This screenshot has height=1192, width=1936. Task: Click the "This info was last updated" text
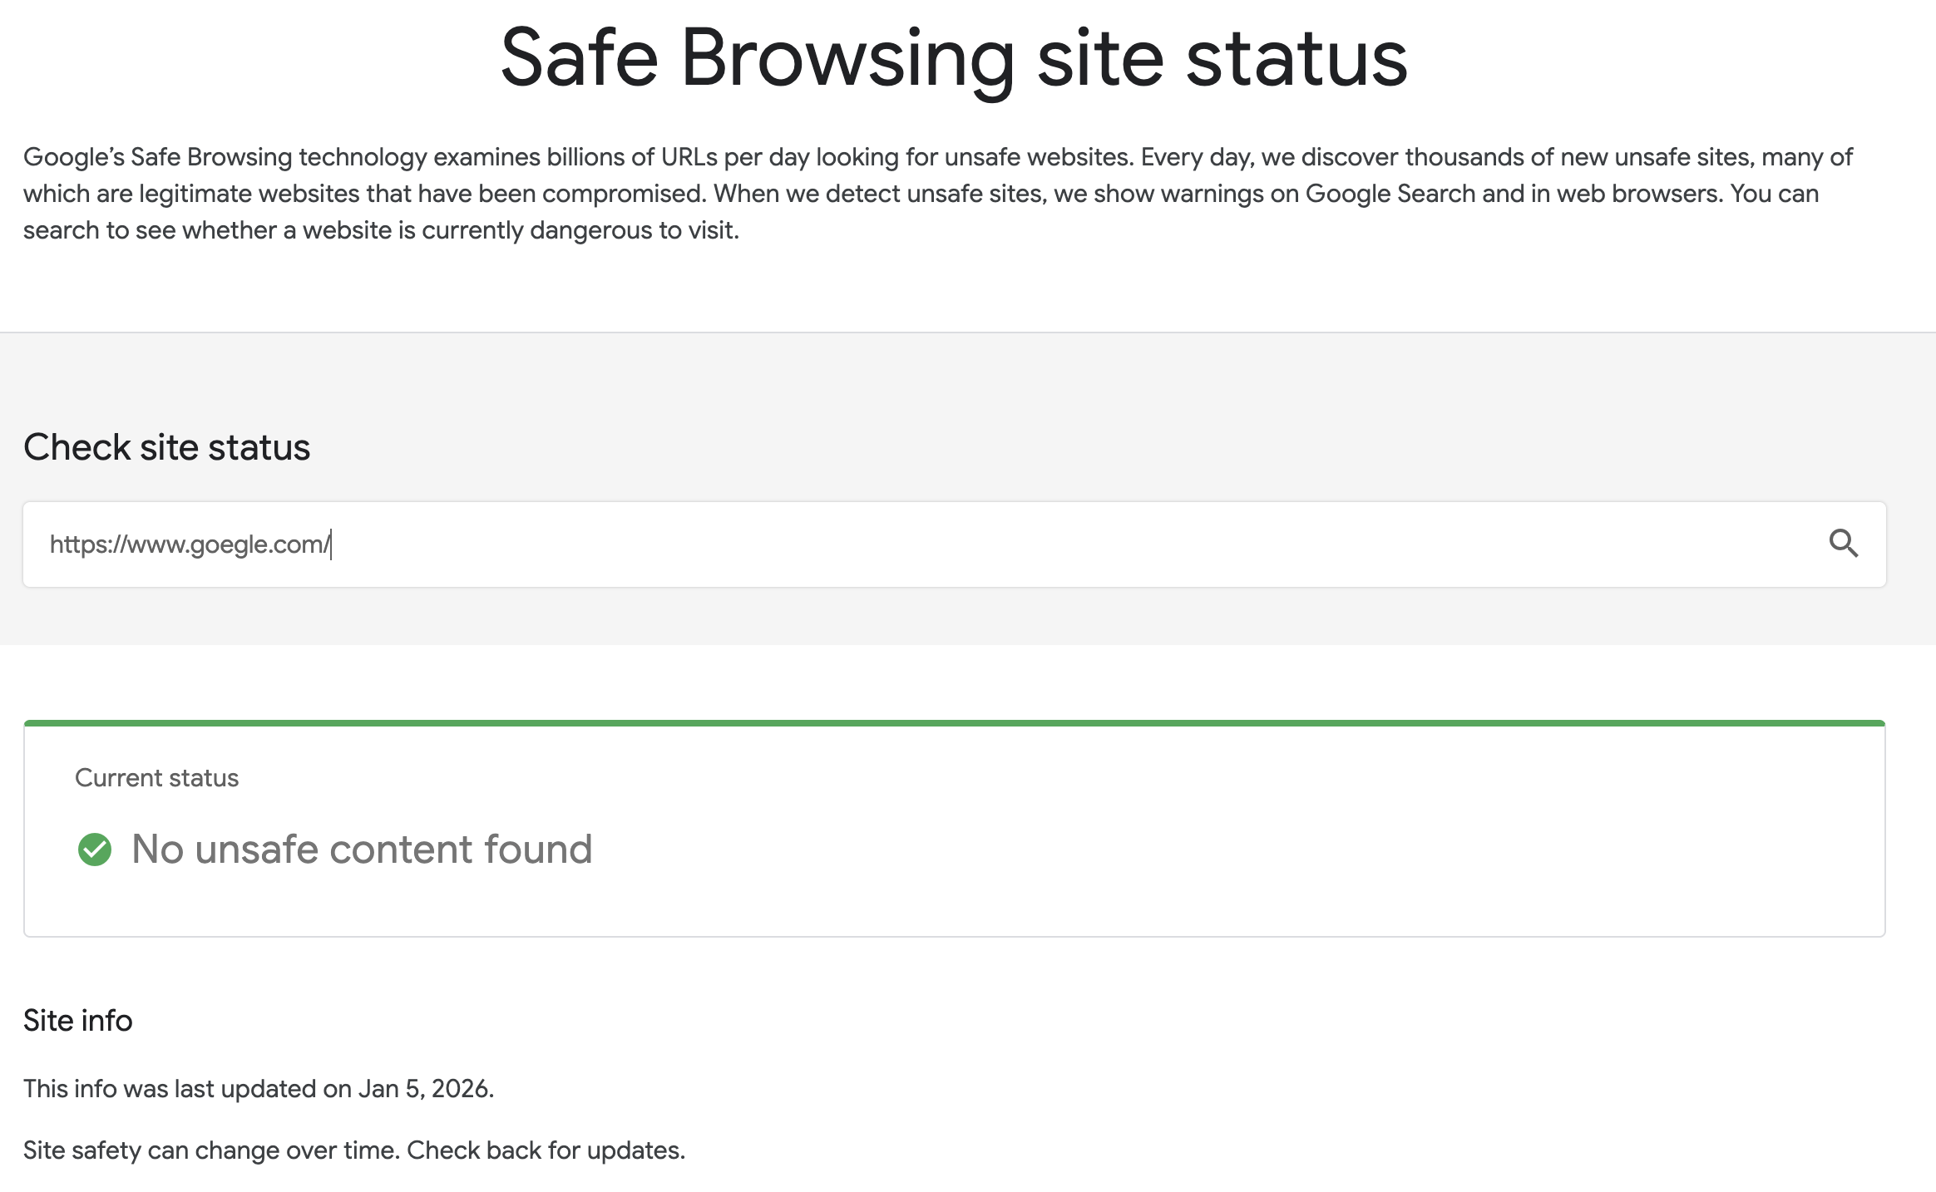click(187, 1089)
